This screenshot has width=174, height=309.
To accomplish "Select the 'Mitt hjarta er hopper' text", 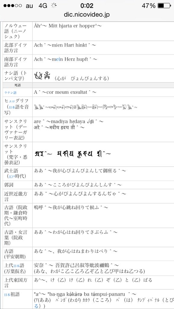I will point(72,26).
